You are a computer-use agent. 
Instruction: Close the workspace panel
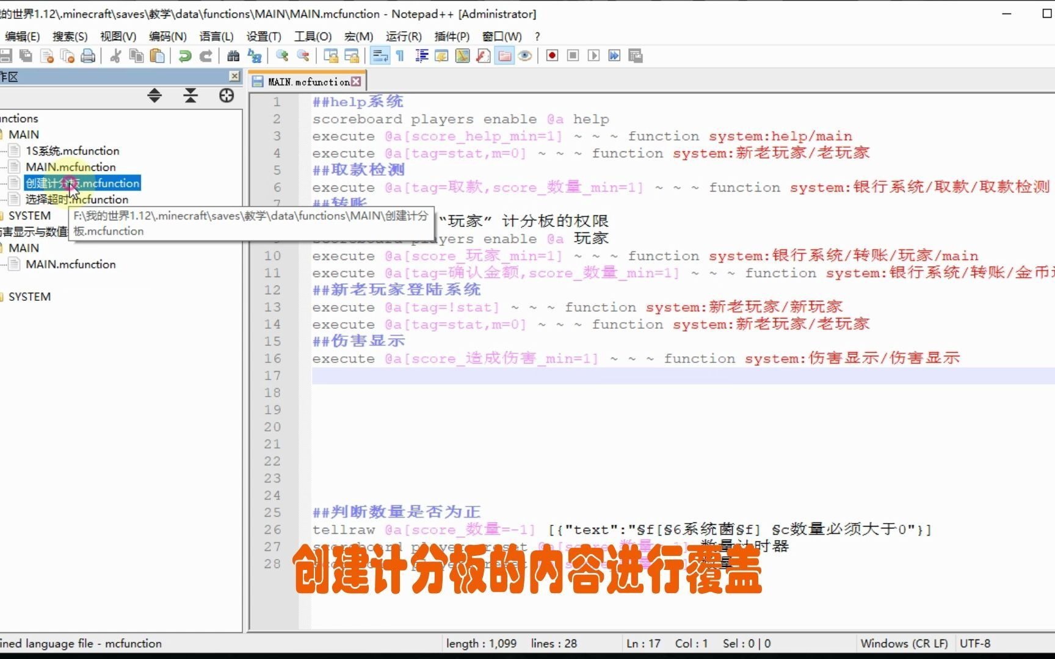234,76
